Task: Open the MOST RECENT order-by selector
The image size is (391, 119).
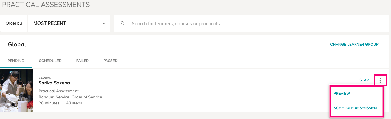Action: [69, 23]
